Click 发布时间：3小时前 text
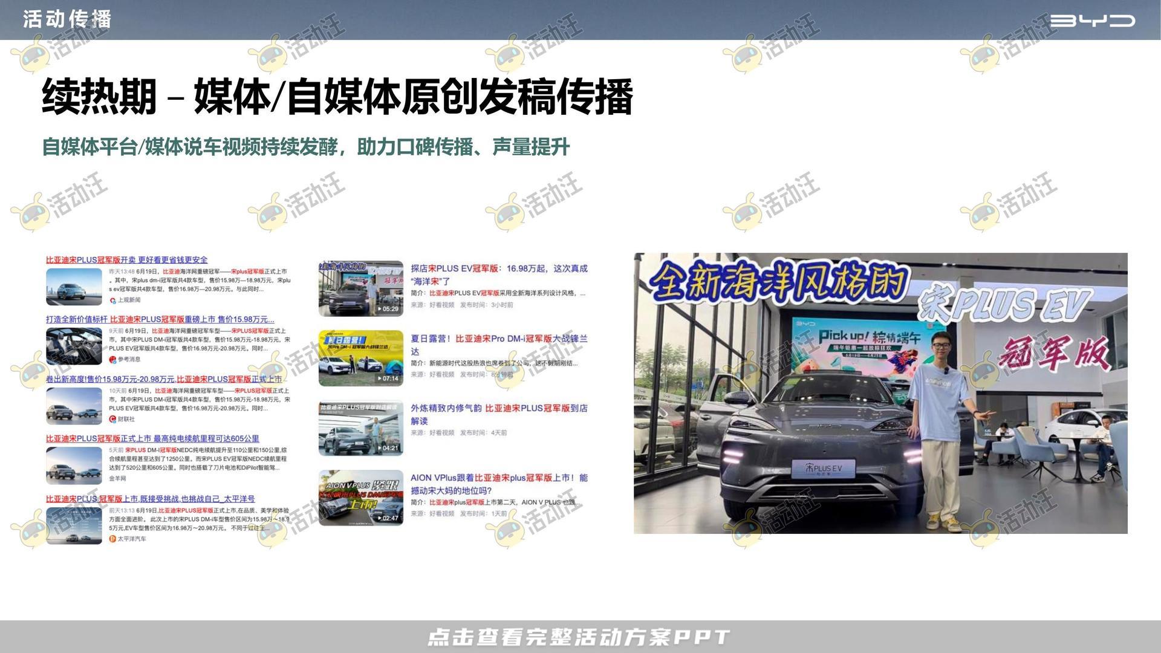Screen dimensions: 1161x653 click(x=486, y=305)
